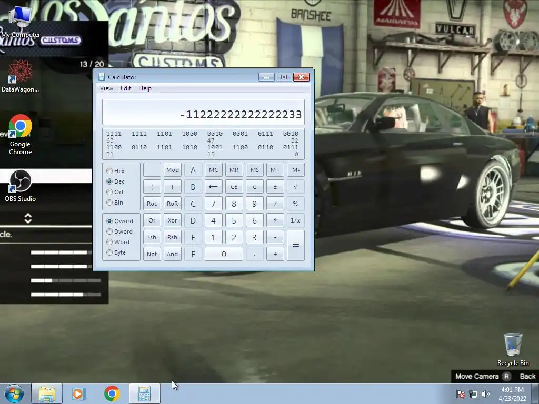Image resolution: width=539 pixels, height=404 pixels.
Task: Launch Windows Media Player from taskbar
Action: [x=79, y=393]
